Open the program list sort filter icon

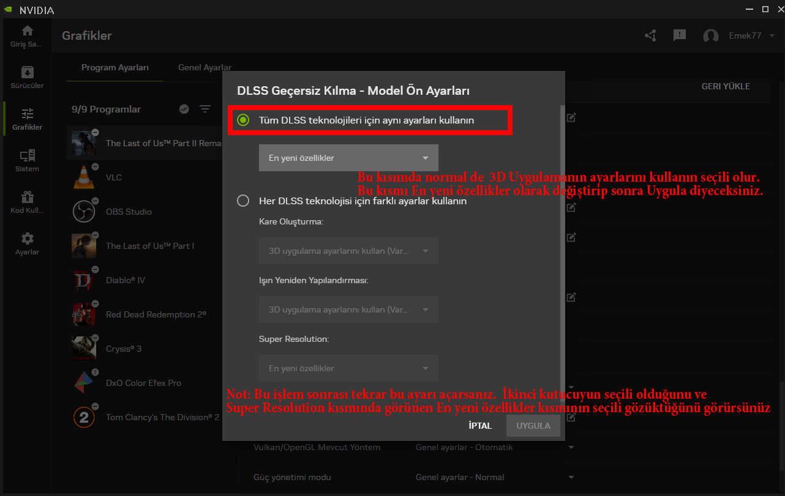pos(205,109)
